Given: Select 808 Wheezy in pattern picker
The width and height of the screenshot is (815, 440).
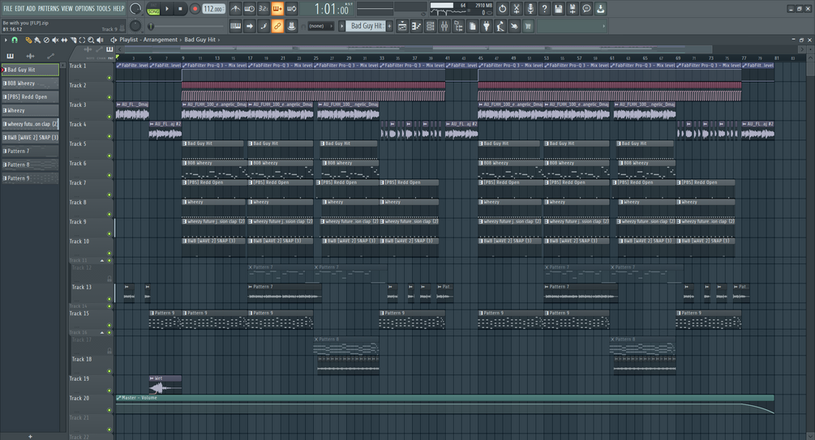Looking at the screenshot, I should tap(30, 83).
